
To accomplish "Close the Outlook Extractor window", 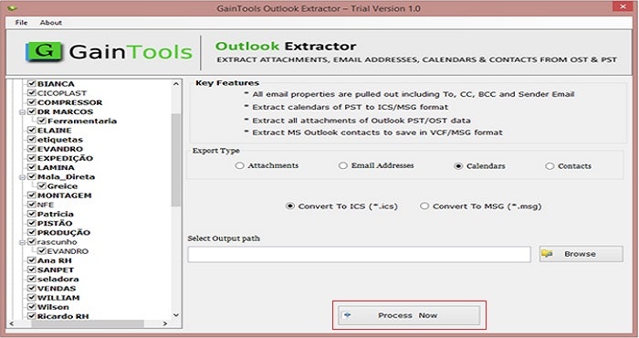I will (623, 6).
